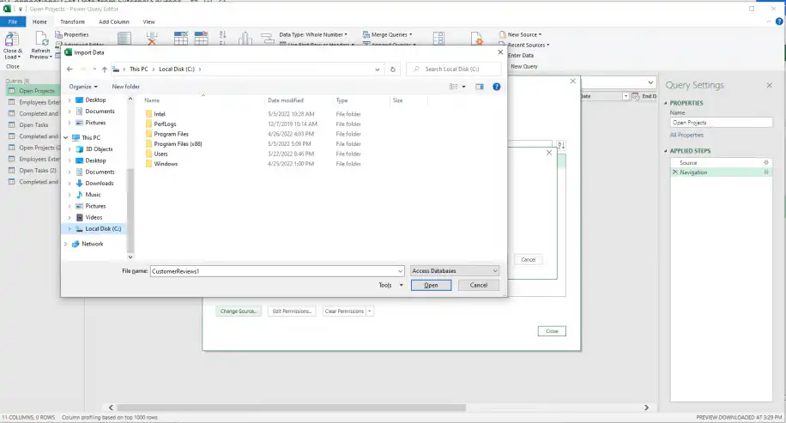The height and width of the screenshot is (423, 786).
Task: Go up one folder level arrow
Action: tap(105, 69)
